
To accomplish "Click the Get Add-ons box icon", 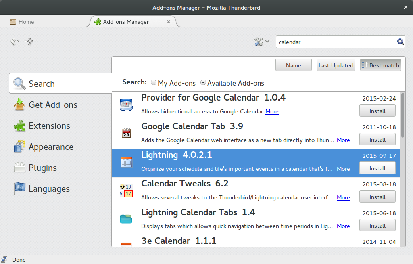I will 19,105.
